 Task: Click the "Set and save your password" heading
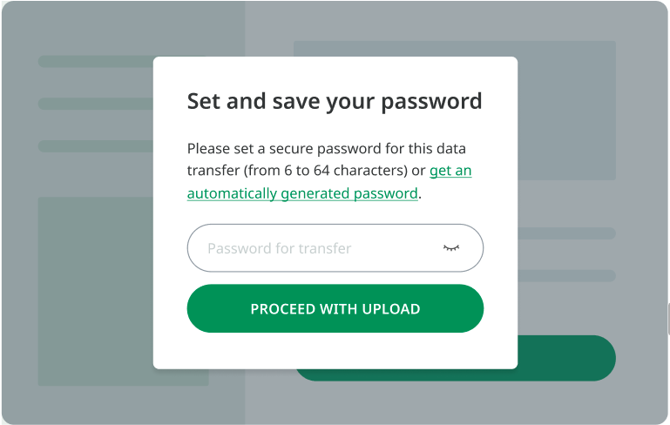click(x=335, y=101)
